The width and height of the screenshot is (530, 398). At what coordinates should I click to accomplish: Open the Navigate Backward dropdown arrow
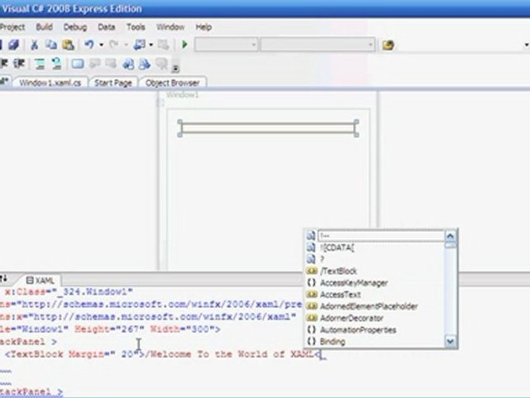tap(151, 45)
